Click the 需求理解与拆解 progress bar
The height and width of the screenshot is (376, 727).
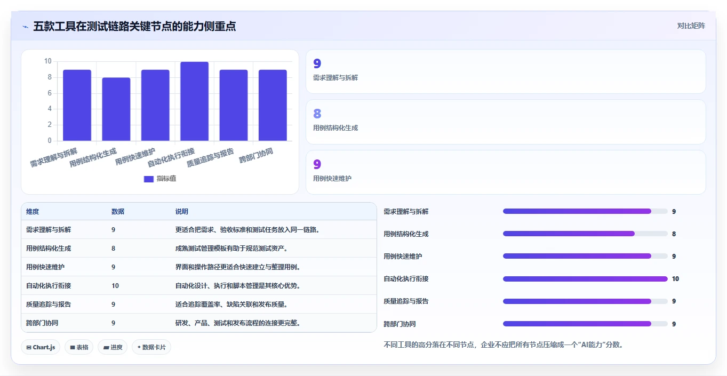(x=585, y=211)
